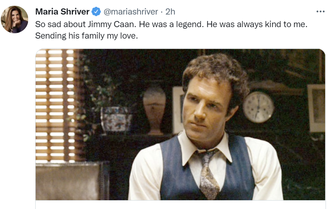Click the phrase 'He was a legend.'
This screenshot has height=209, width=329.
point(172,24)
